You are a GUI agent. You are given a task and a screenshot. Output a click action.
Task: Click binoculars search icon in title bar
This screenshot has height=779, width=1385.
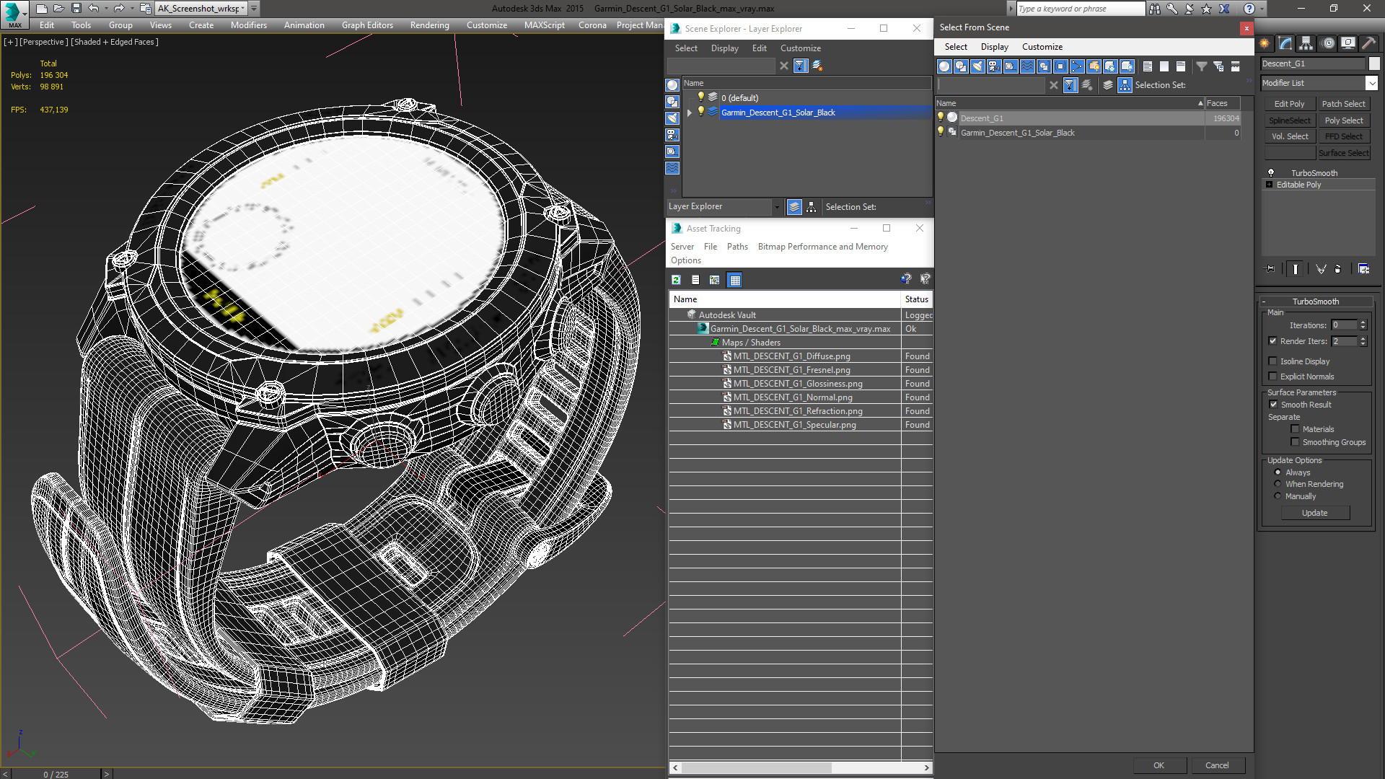(x=1155, y=9)
